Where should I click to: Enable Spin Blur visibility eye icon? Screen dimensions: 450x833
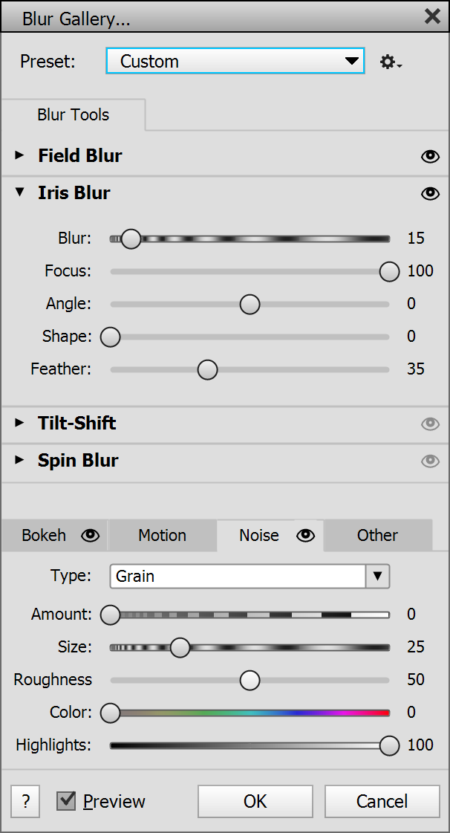(430, 461)
